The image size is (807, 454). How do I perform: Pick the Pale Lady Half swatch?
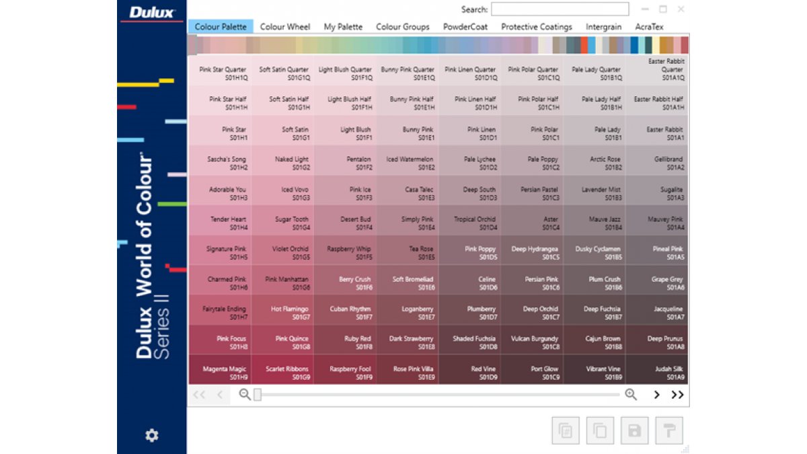(x=594, y=100)
